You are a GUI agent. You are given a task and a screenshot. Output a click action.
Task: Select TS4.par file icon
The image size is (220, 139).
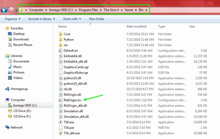(x=61, y=127)
